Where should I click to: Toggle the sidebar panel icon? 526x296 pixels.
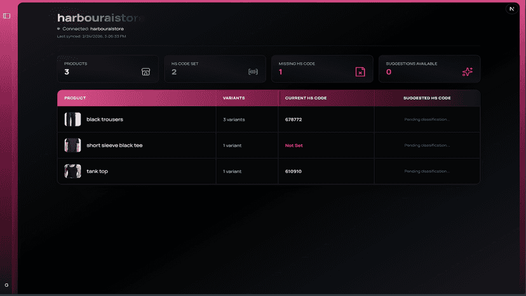coord(7,16)
